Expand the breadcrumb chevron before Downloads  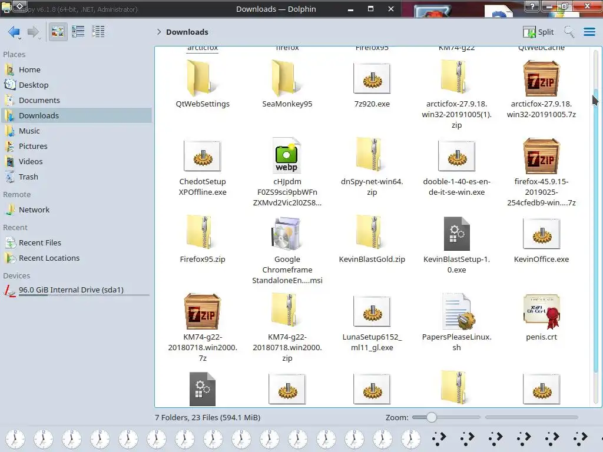coord(159,32)
